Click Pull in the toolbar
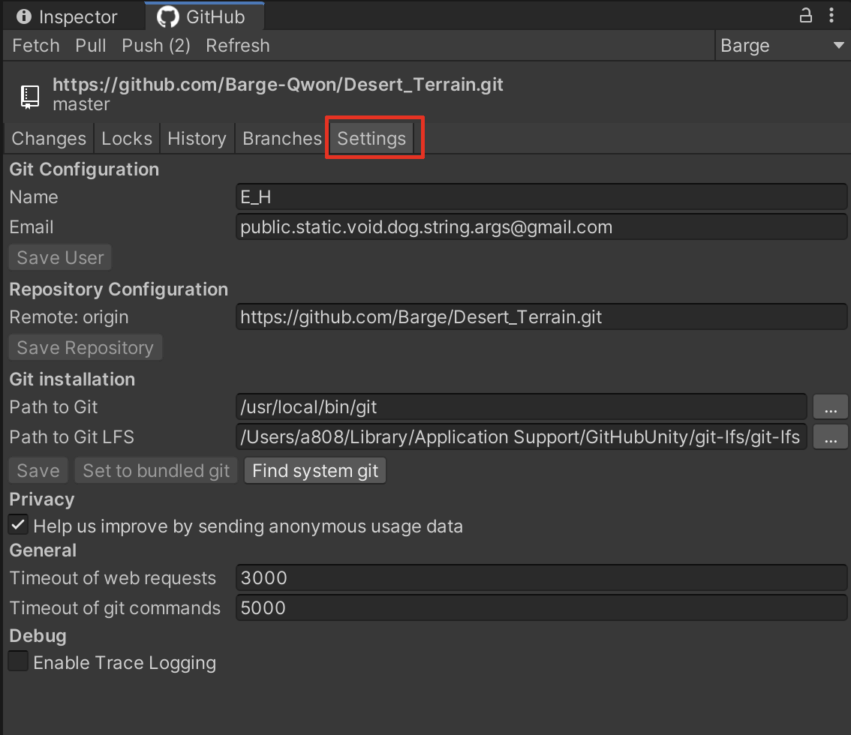This screenshot has width=851, height=735. (x=91, y=46)
